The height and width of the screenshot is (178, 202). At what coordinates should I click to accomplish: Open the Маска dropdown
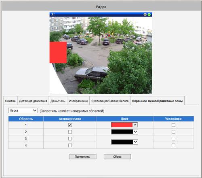[x=23, y=110]
